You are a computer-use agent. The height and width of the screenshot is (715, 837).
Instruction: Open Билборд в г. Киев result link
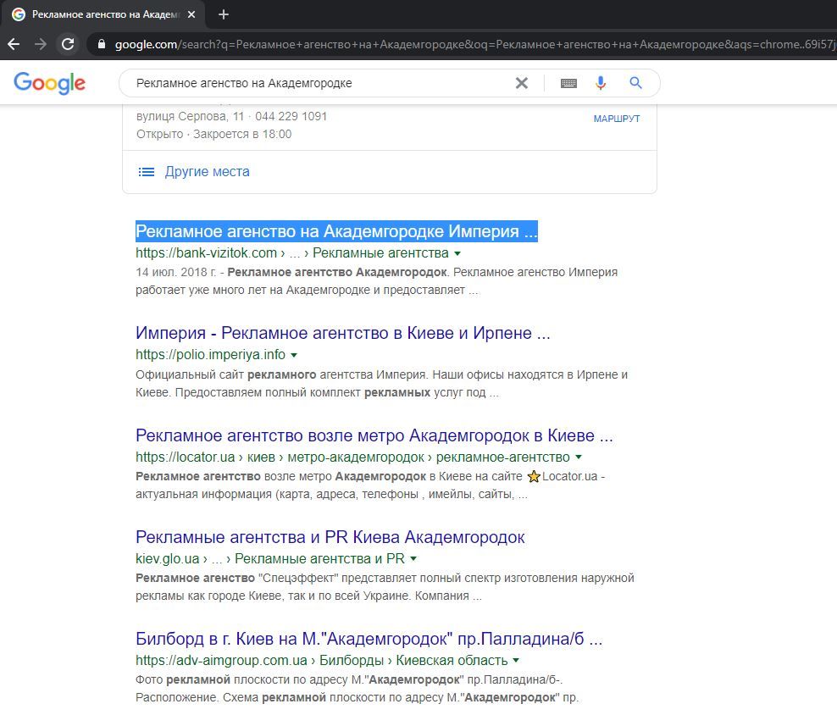click(x=369, y=639)
